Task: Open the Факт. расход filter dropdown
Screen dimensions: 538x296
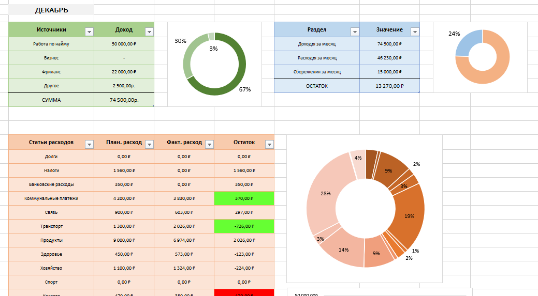Action: point(209,145)
